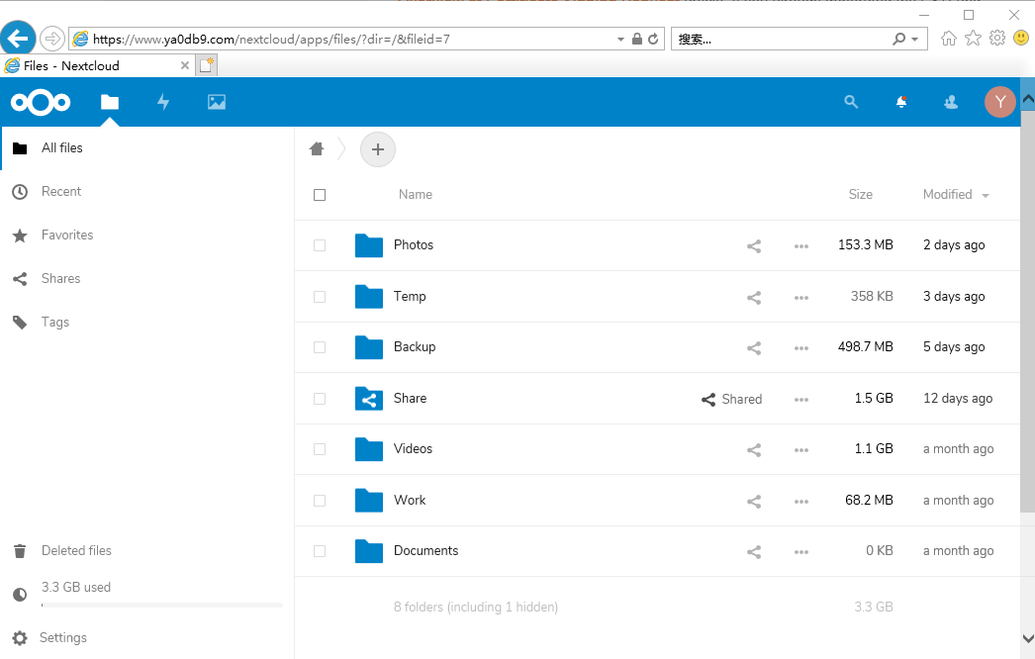Open more actions for Videos folder
Viewport: 1035px width, 659px height.
pos(801,450)
